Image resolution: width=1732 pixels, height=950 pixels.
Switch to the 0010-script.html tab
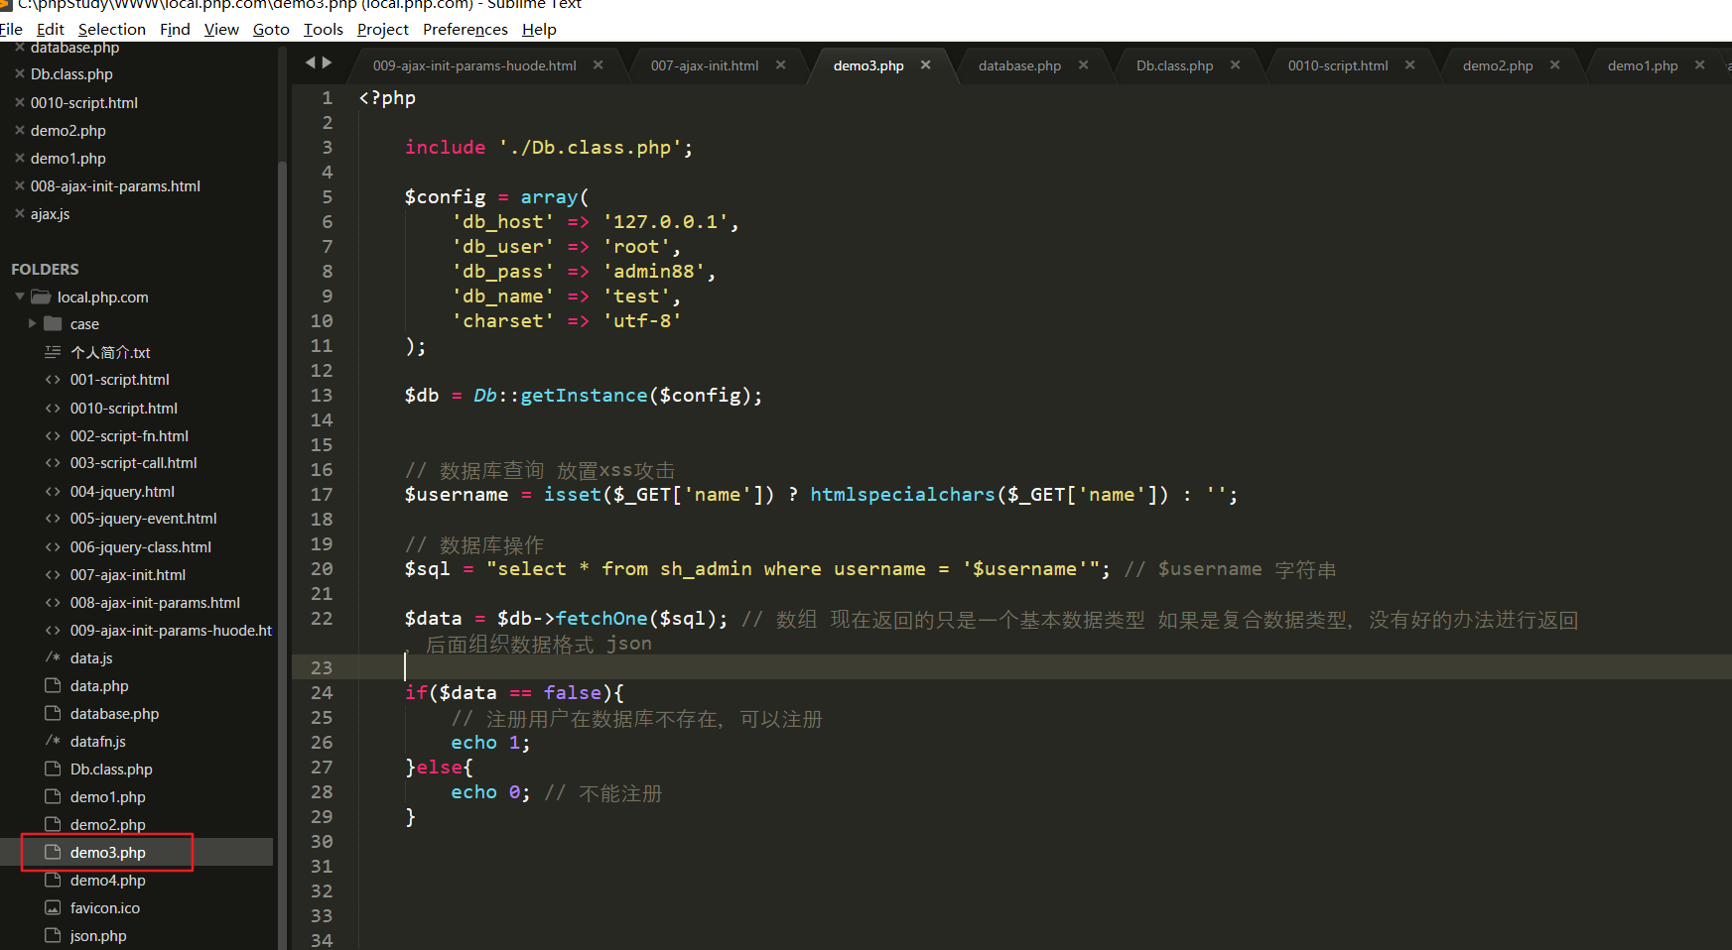pyautogui.click(x=1337, y=65)
